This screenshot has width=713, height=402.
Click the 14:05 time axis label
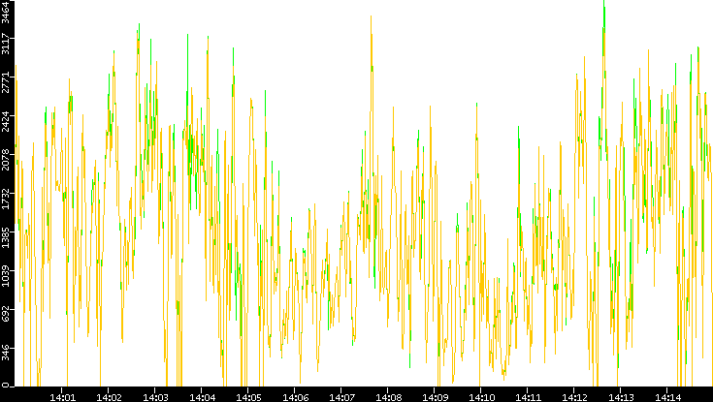point(248,397)
